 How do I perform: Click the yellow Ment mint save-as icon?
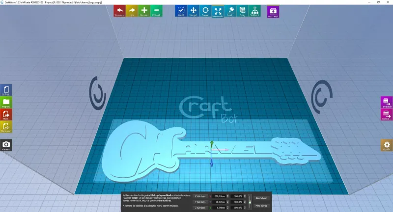[6, 127]
